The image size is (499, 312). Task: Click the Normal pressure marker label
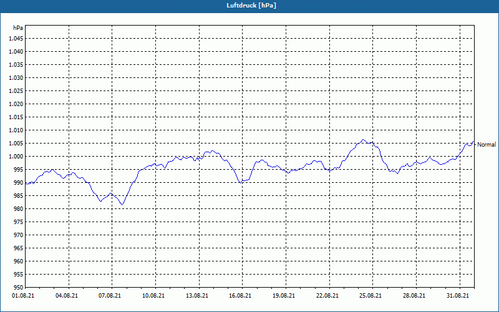point(487,145)
